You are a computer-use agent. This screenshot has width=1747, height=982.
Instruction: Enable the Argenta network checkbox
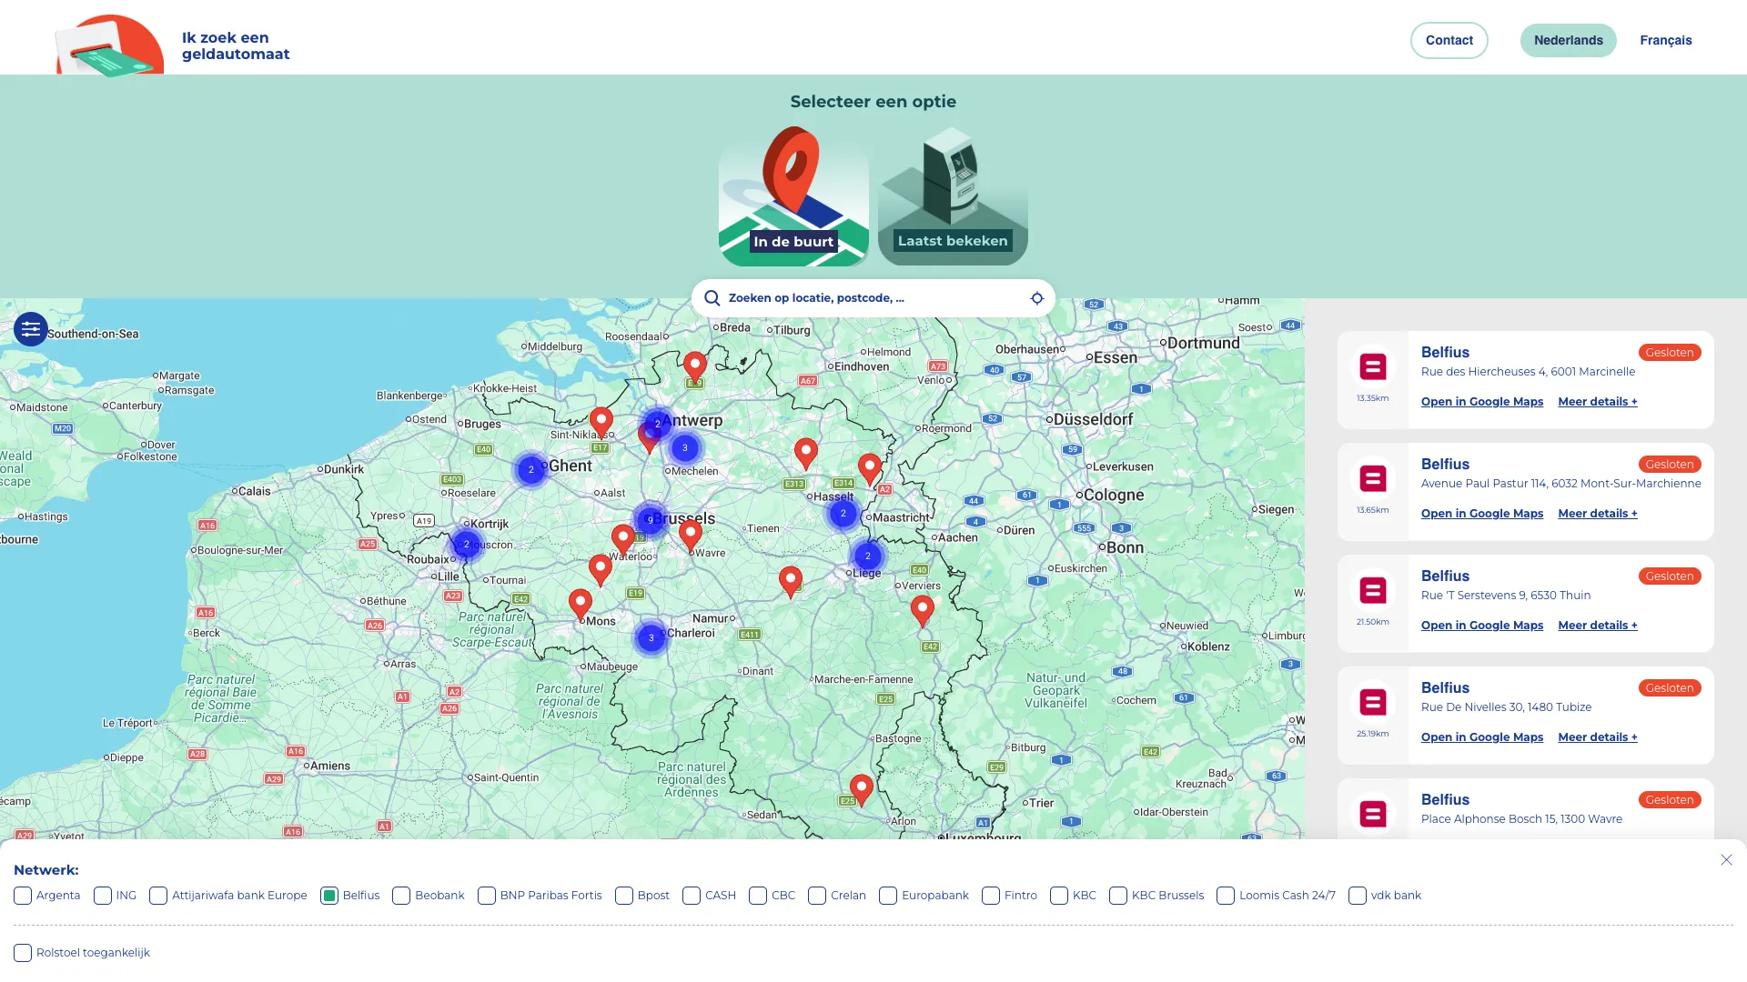23,896
